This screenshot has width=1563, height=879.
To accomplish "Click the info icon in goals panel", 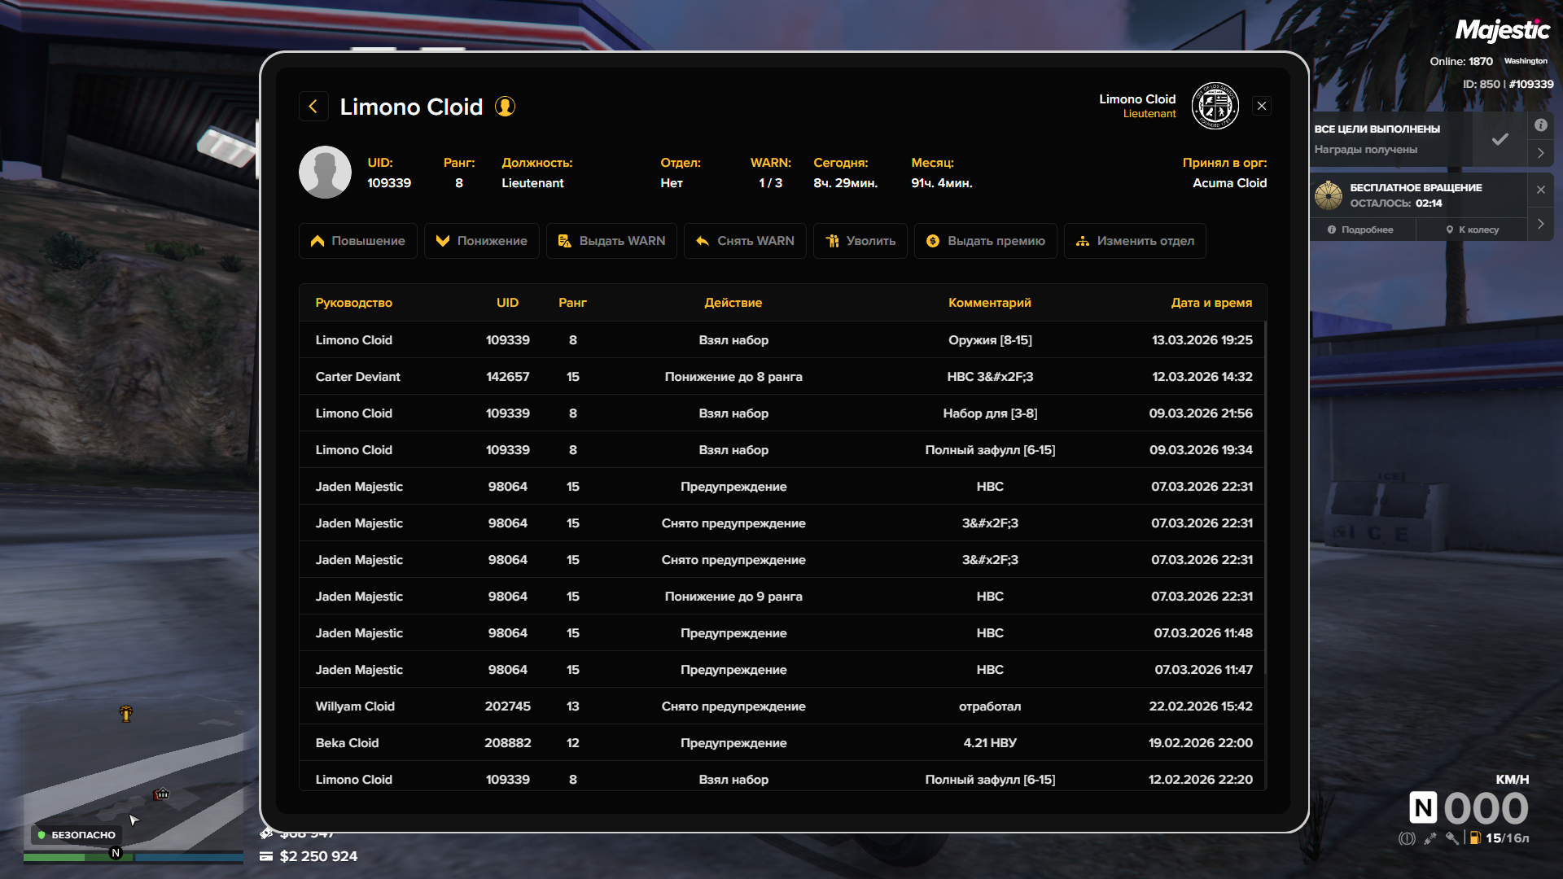I will pos(1540,125).
